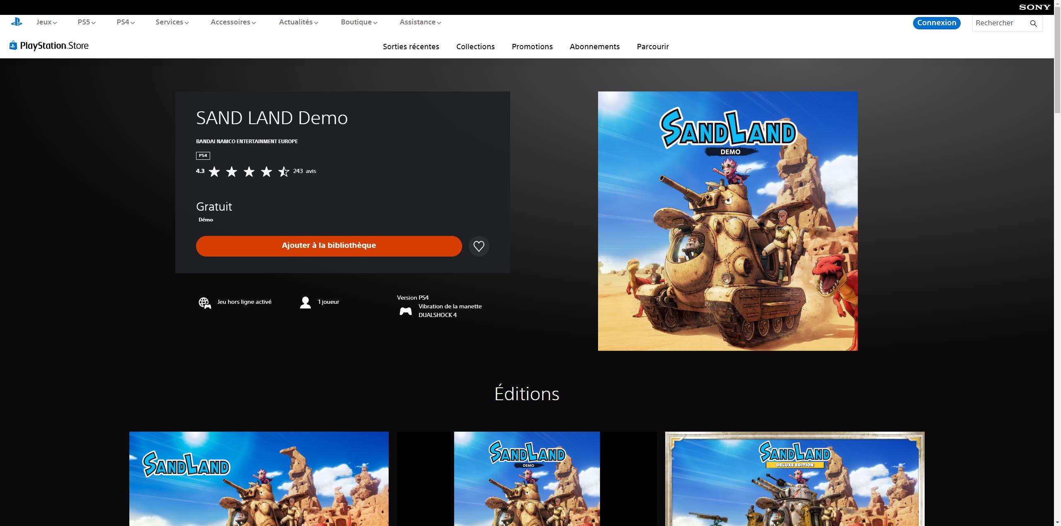1061x526 pixels.
Task: Click the single player person icon
Action: coord(305,302)
